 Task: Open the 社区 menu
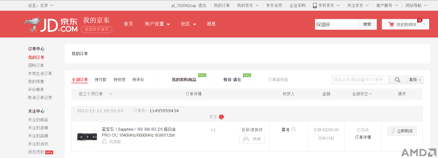(189, 24)
